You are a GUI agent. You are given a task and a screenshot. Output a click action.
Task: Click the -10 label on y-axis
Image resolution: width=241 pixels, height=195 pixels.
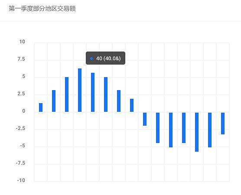click(x=21, y=180)
